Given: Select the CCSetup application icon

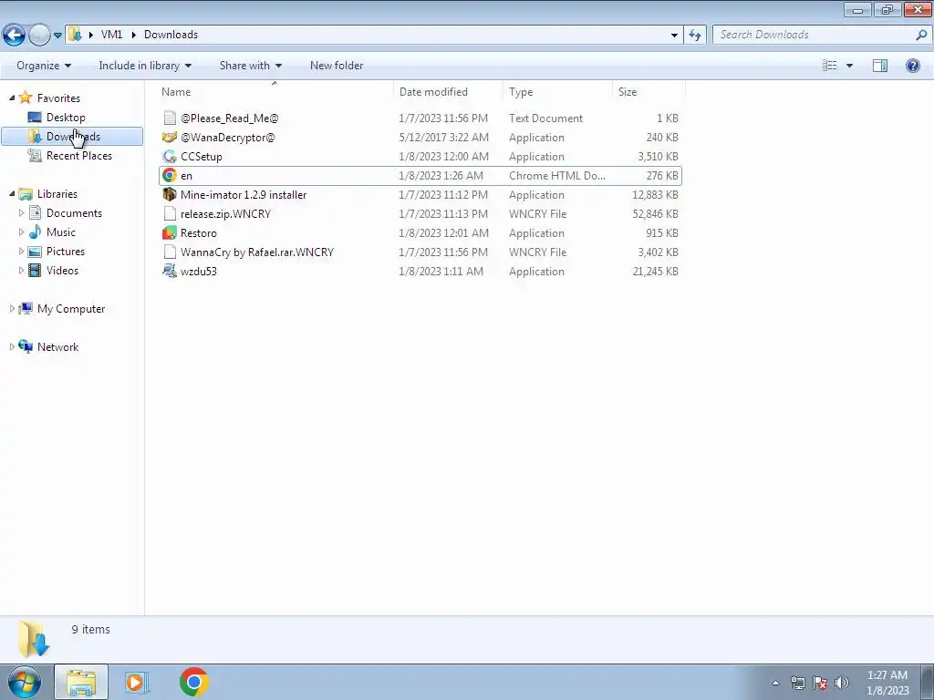Looking at the screenshot, I should pos(170,157).
